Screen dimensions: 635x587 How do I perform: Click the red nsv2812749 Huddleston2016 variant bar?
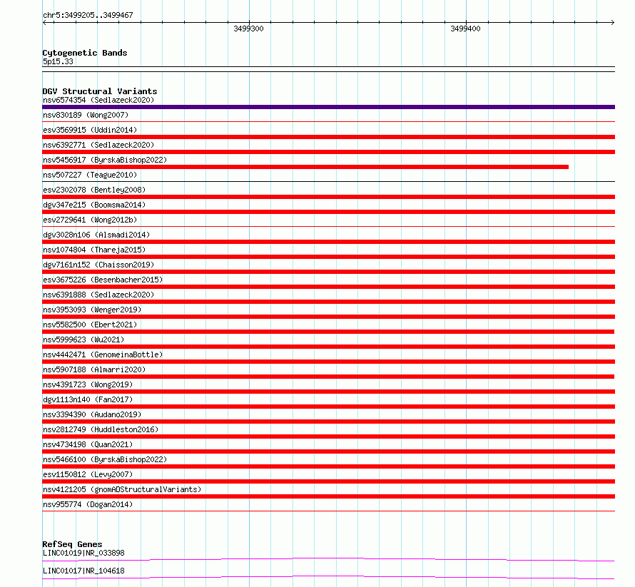(x=328, y=437)
